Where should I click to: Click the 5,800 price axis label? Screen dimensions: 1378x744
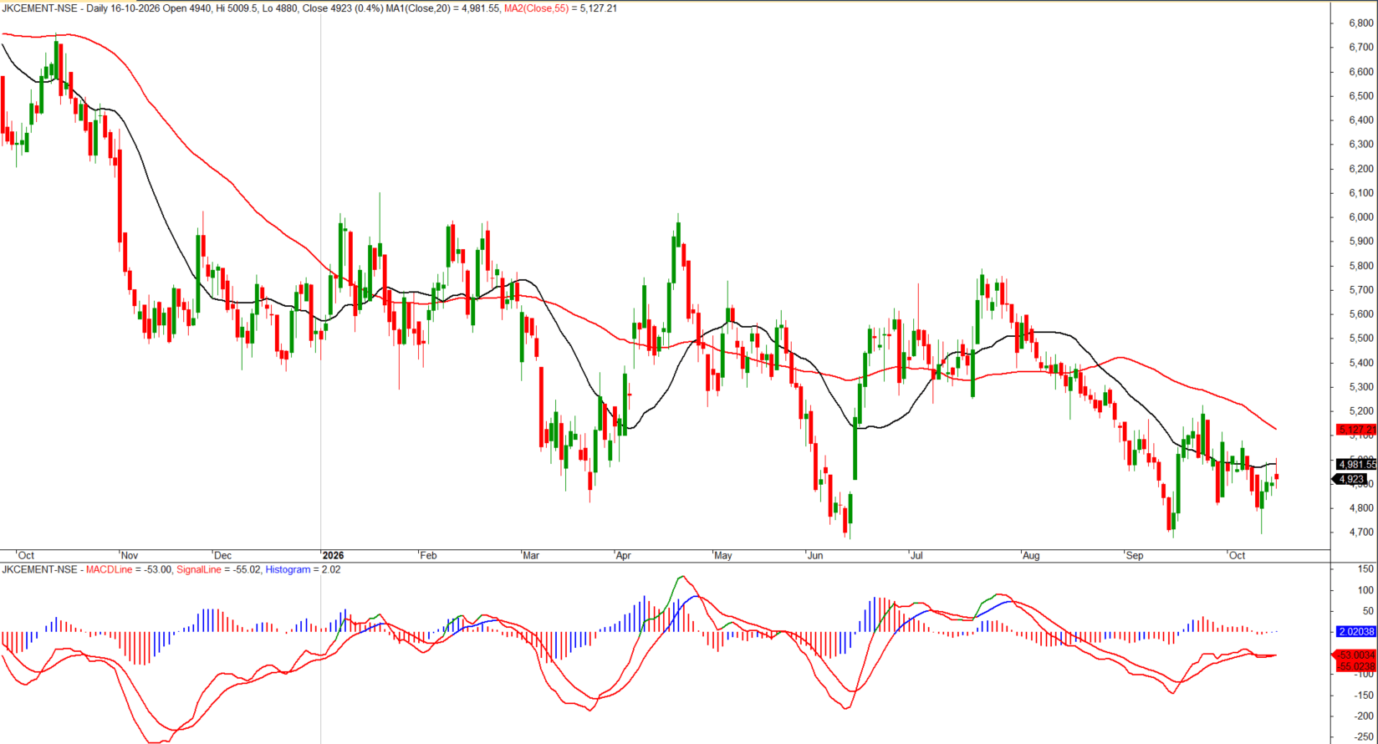click(x=1361, y=266)
